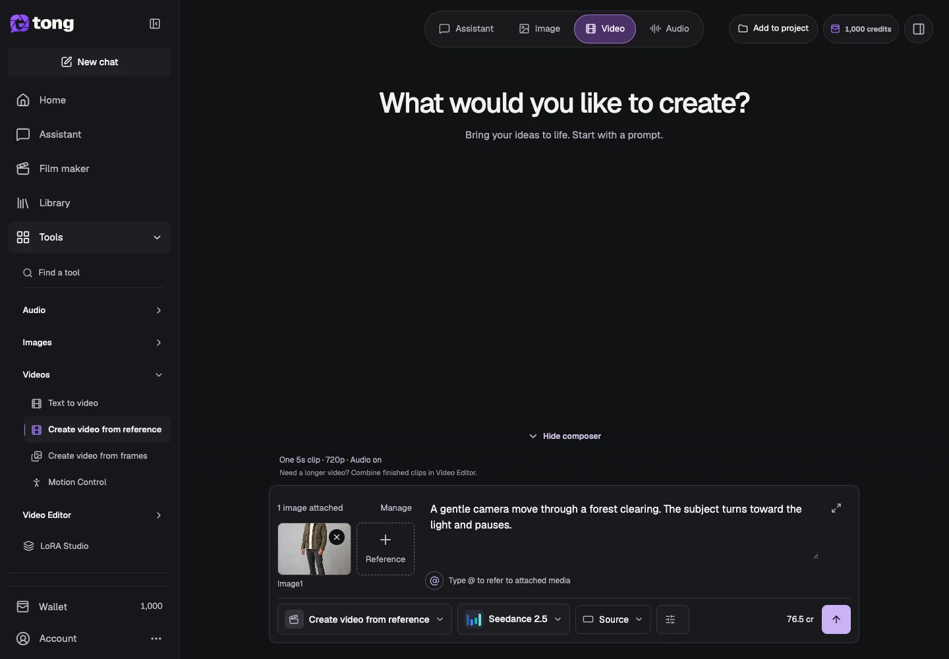
Task: Click Manage for attached images
Action: click(x=396, y=508)
